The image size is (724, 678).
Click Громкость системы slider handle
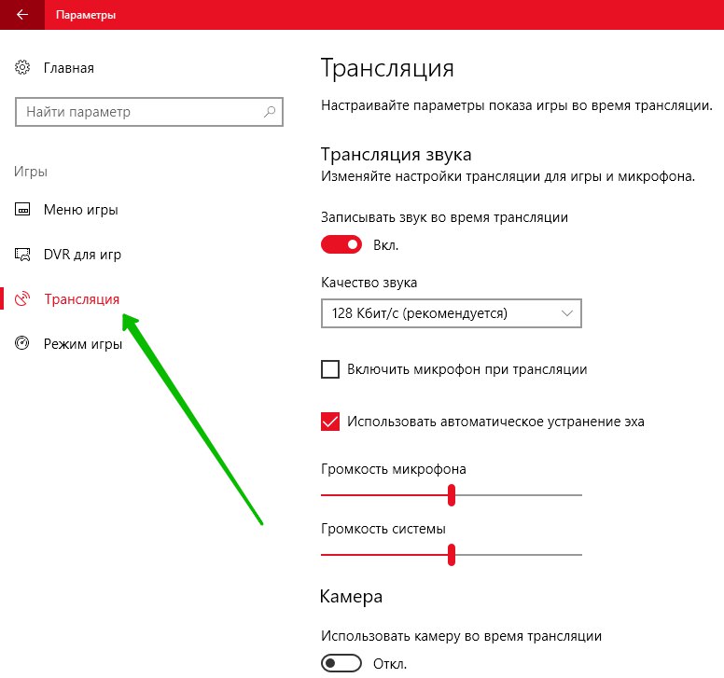click(452, 554)
